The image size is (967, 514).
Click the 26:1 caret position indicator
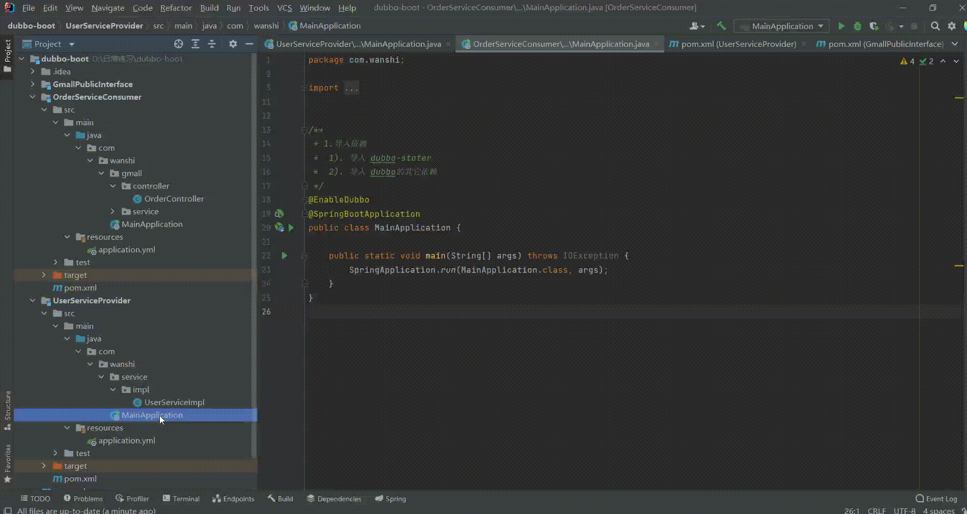pos(851,510)
